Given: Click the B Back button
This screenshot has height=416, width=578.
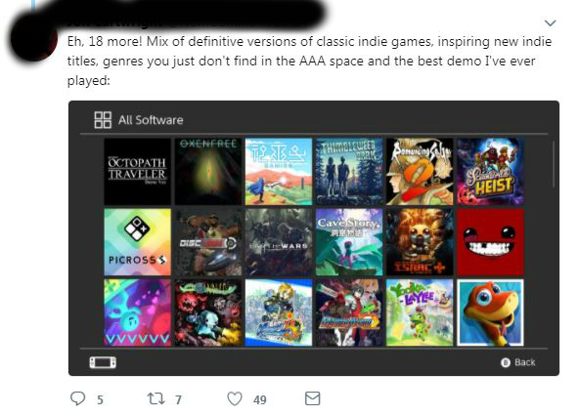Looking at the screenshot, I should pyautogui.click(x=518, y=362).
